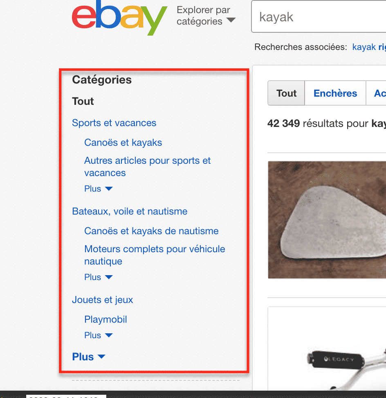This screenshot has width=386, height=398.
Task: Open Autres articles pour sports et vacances
Action: click(147, 167)
